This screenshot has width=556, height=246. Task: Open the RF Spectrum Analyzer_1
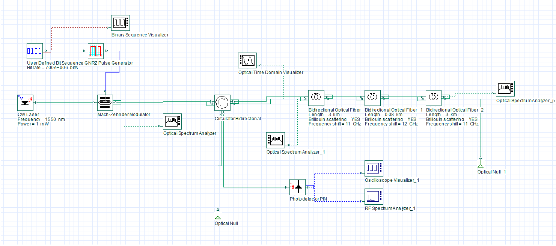pos(373,196)
